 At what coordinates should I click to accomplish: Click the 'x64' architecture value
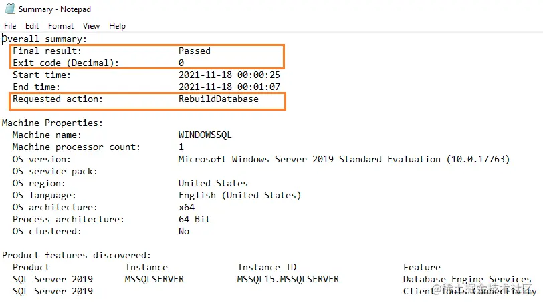pyautogui.click(x=187, y=208)
